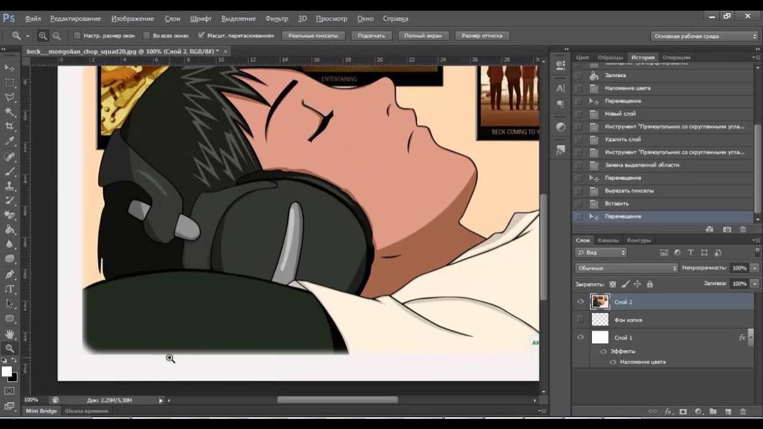Select the Healing Brush tool
This screenshot has width=763, height=429.
(10, 157)
